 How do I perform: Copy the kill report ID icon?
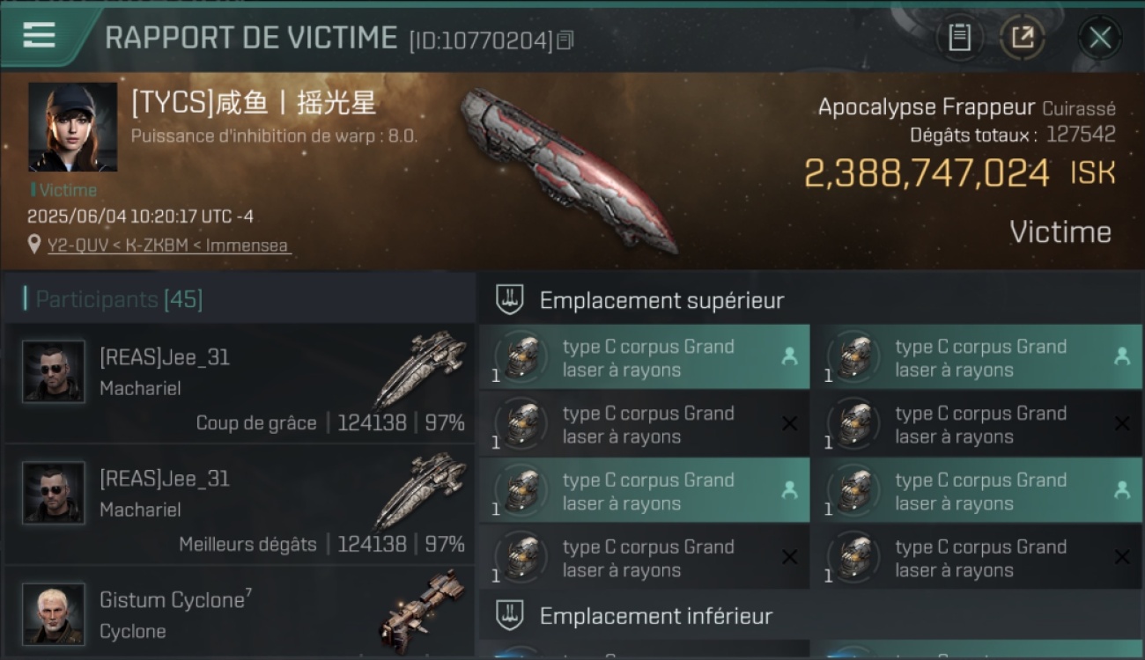(565, 40)
